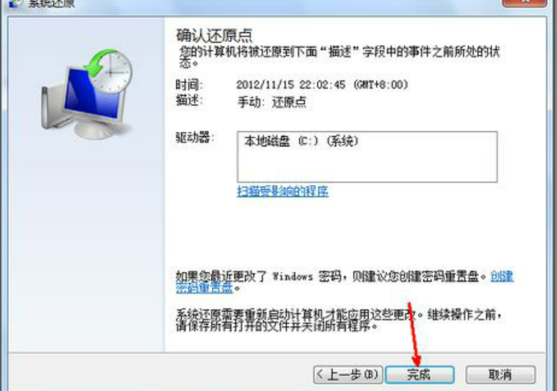Go back with the 上一步(B) button
Viewport: 557px width, 391px height.
tap(348, 375)
